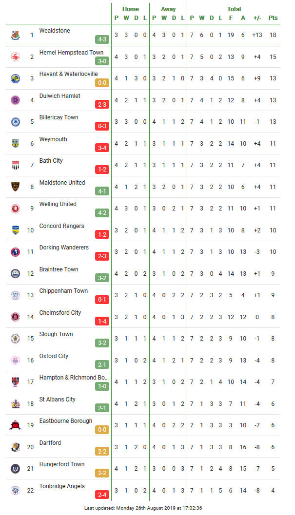Click Eastbourne Borough's amber 0-0 result badge
The height and width of the screenshot is (515, 295).
coord(102,430)
